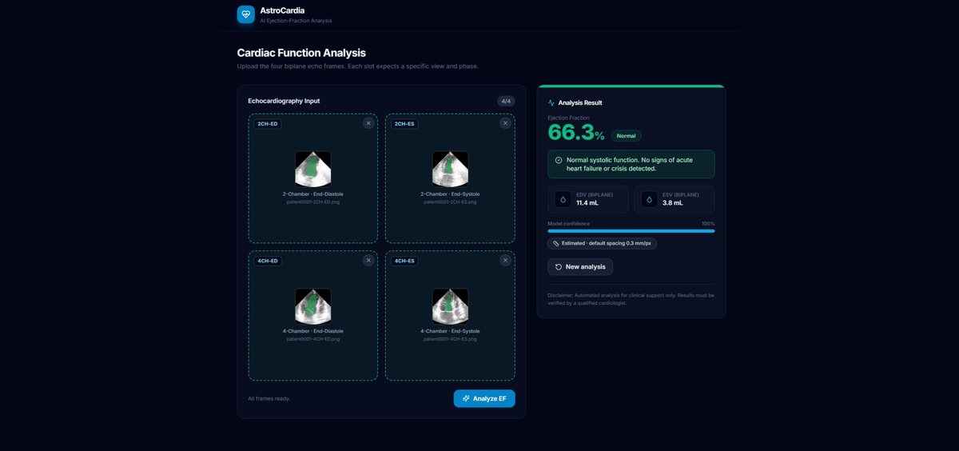Click the model confidence progress bar

631,231
